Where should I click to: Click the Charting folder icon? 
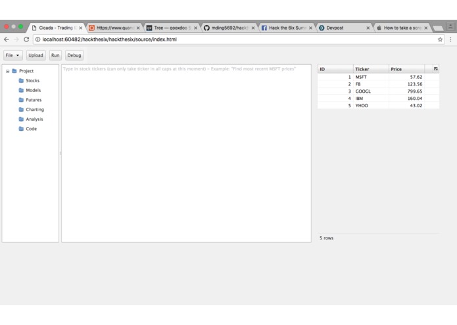21,109
